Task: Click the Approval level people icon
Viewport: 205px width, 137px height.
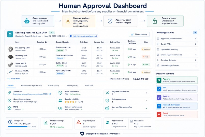Action: [x=108, y=122]
